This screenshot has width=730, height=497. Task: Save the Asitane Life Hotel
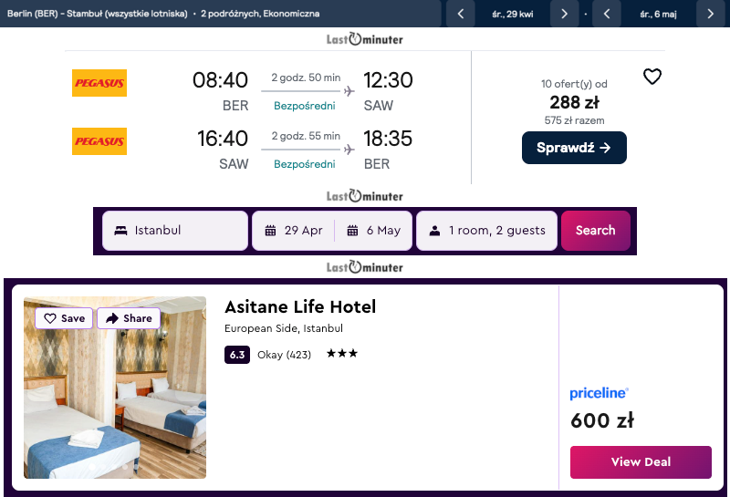click(65, 318)
